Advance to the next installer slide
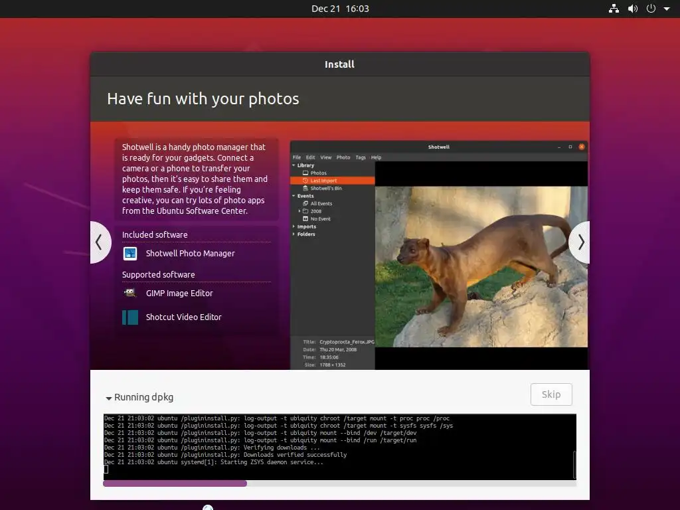The image size is (680, 510). 580,242
